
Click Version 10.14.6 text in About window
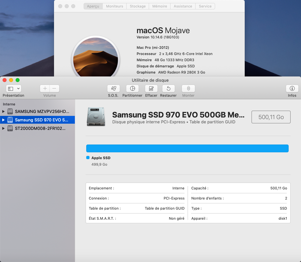pyautogui.click(x=158, y=37)
